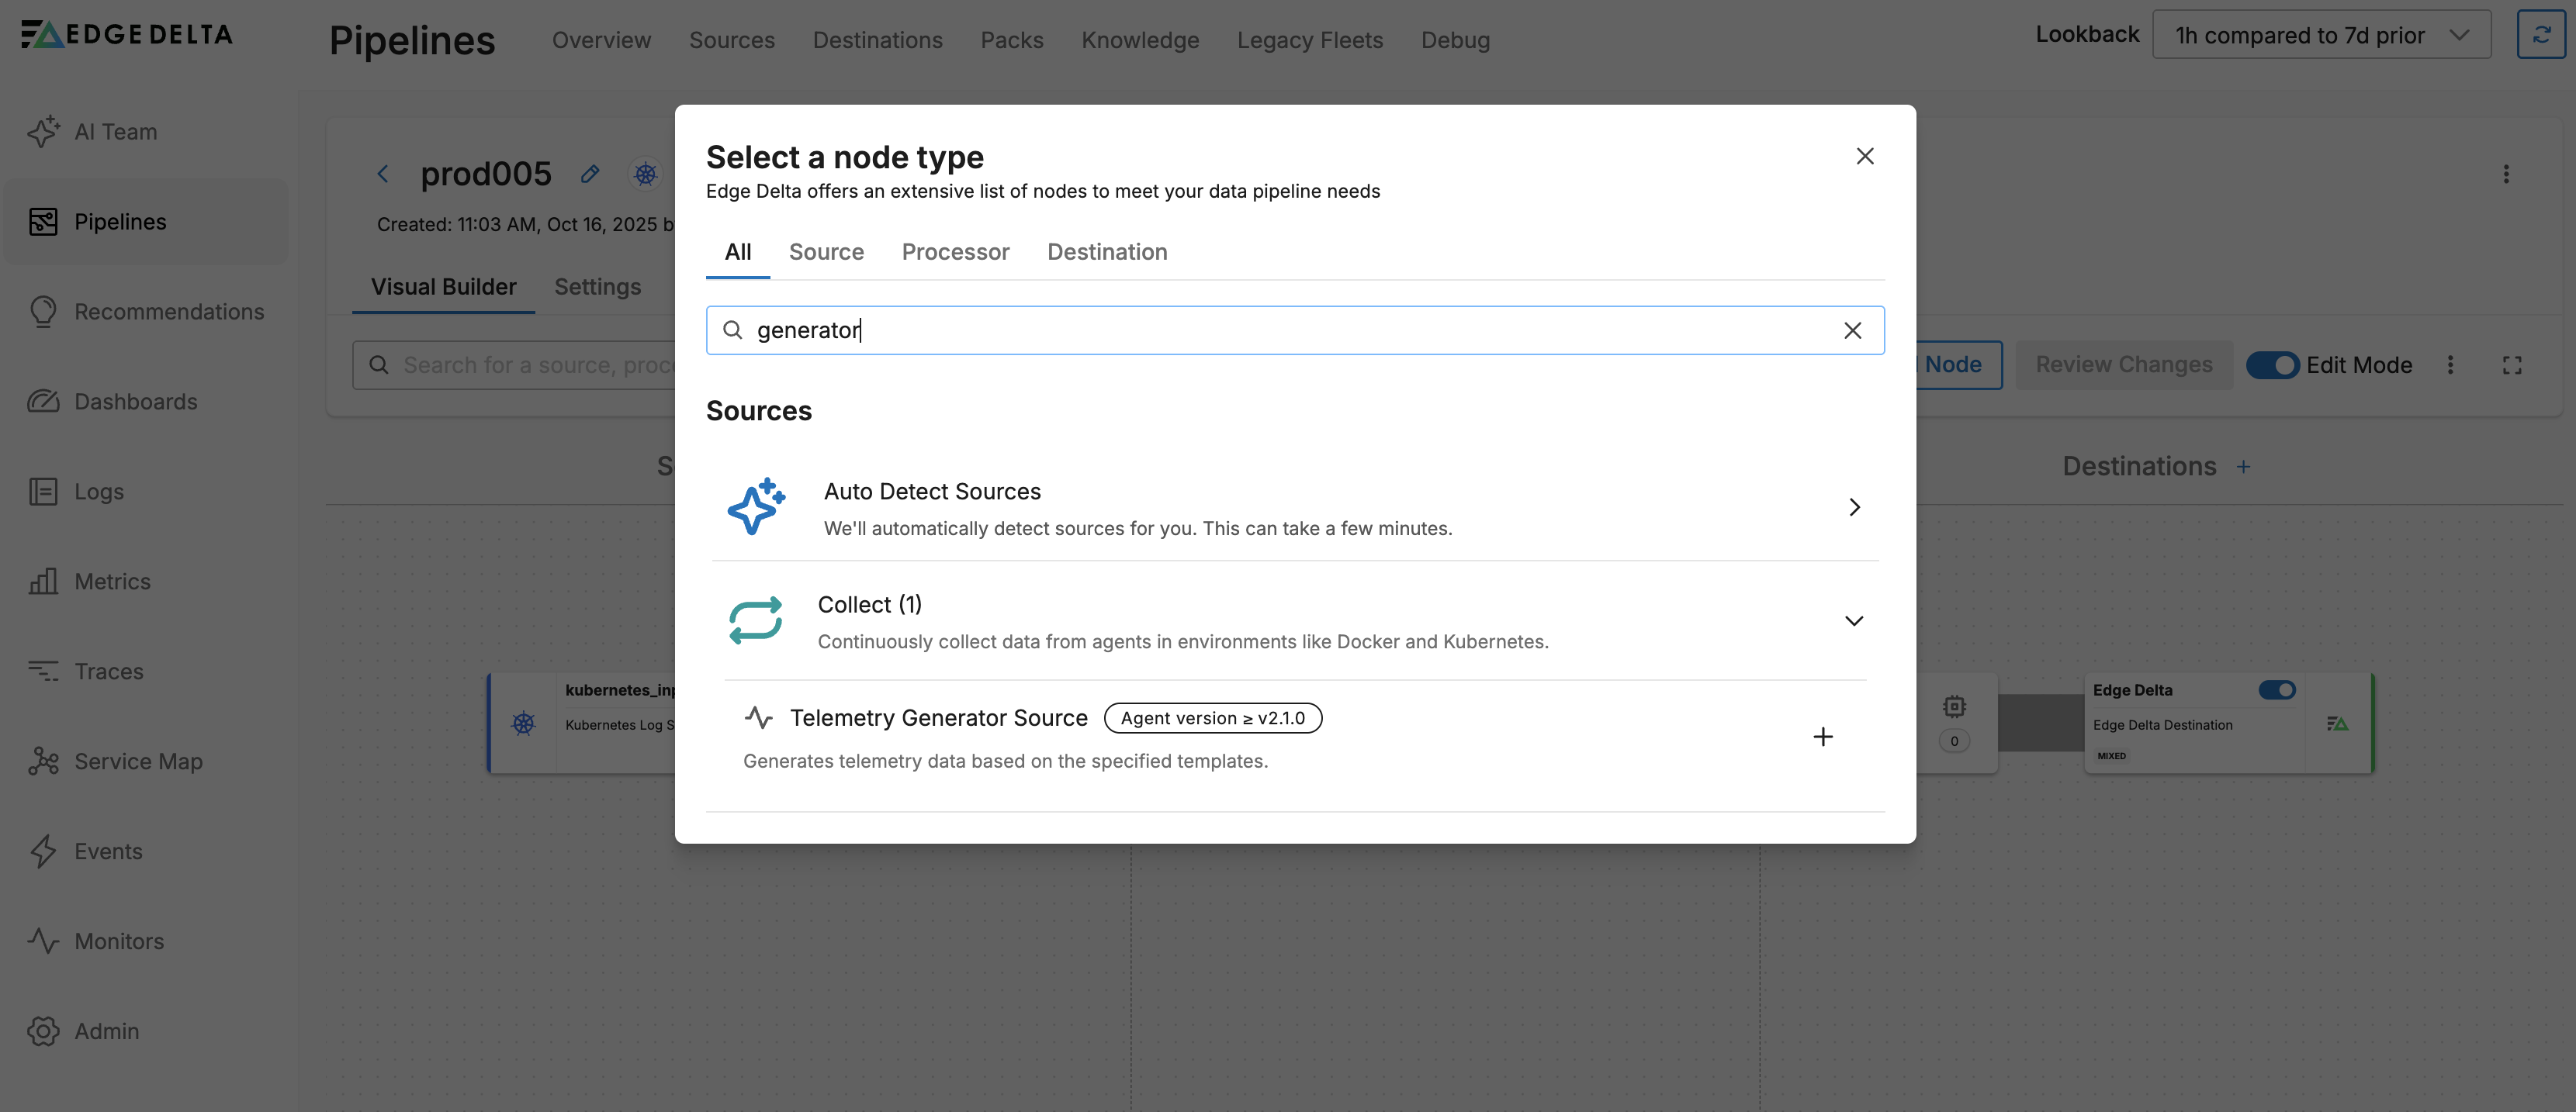The image size is (2576, 1112).
Task: Toggle Edit Mode switch off
Action: [2272, 366]
